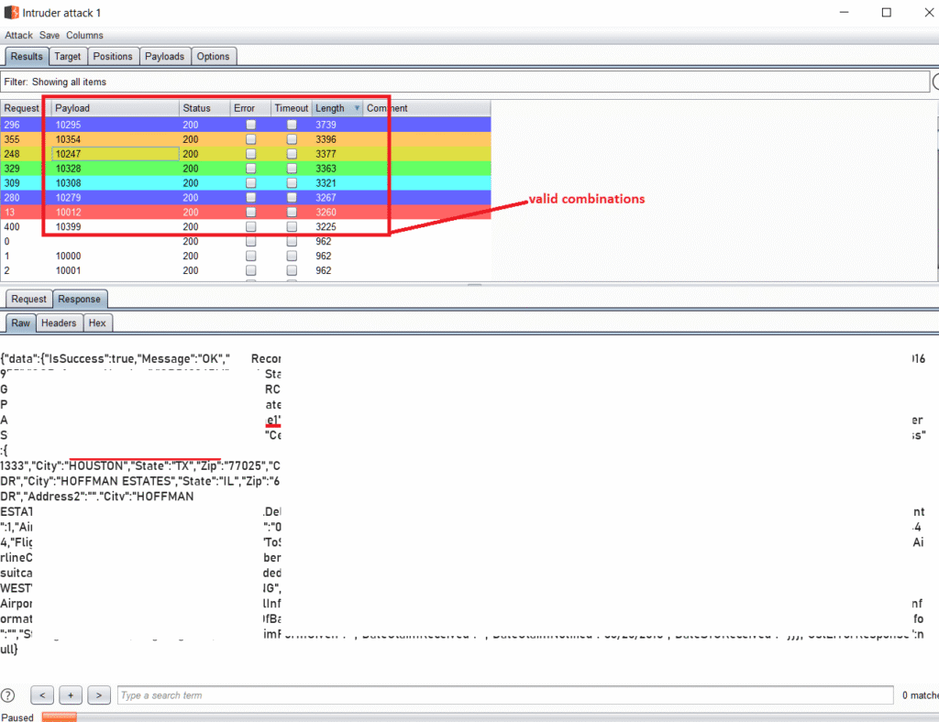Go to previous search match arrow

pyautogui.click(x=42, y=695)
